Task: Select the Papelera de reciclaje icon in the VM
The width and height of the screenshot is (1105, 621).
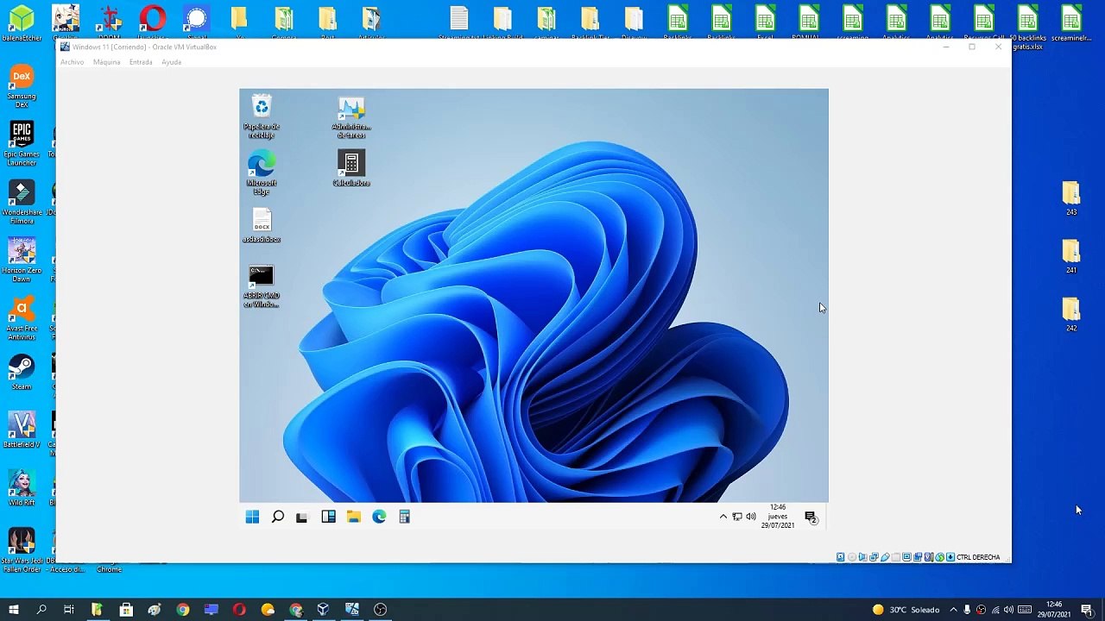Action: point(262,117)
